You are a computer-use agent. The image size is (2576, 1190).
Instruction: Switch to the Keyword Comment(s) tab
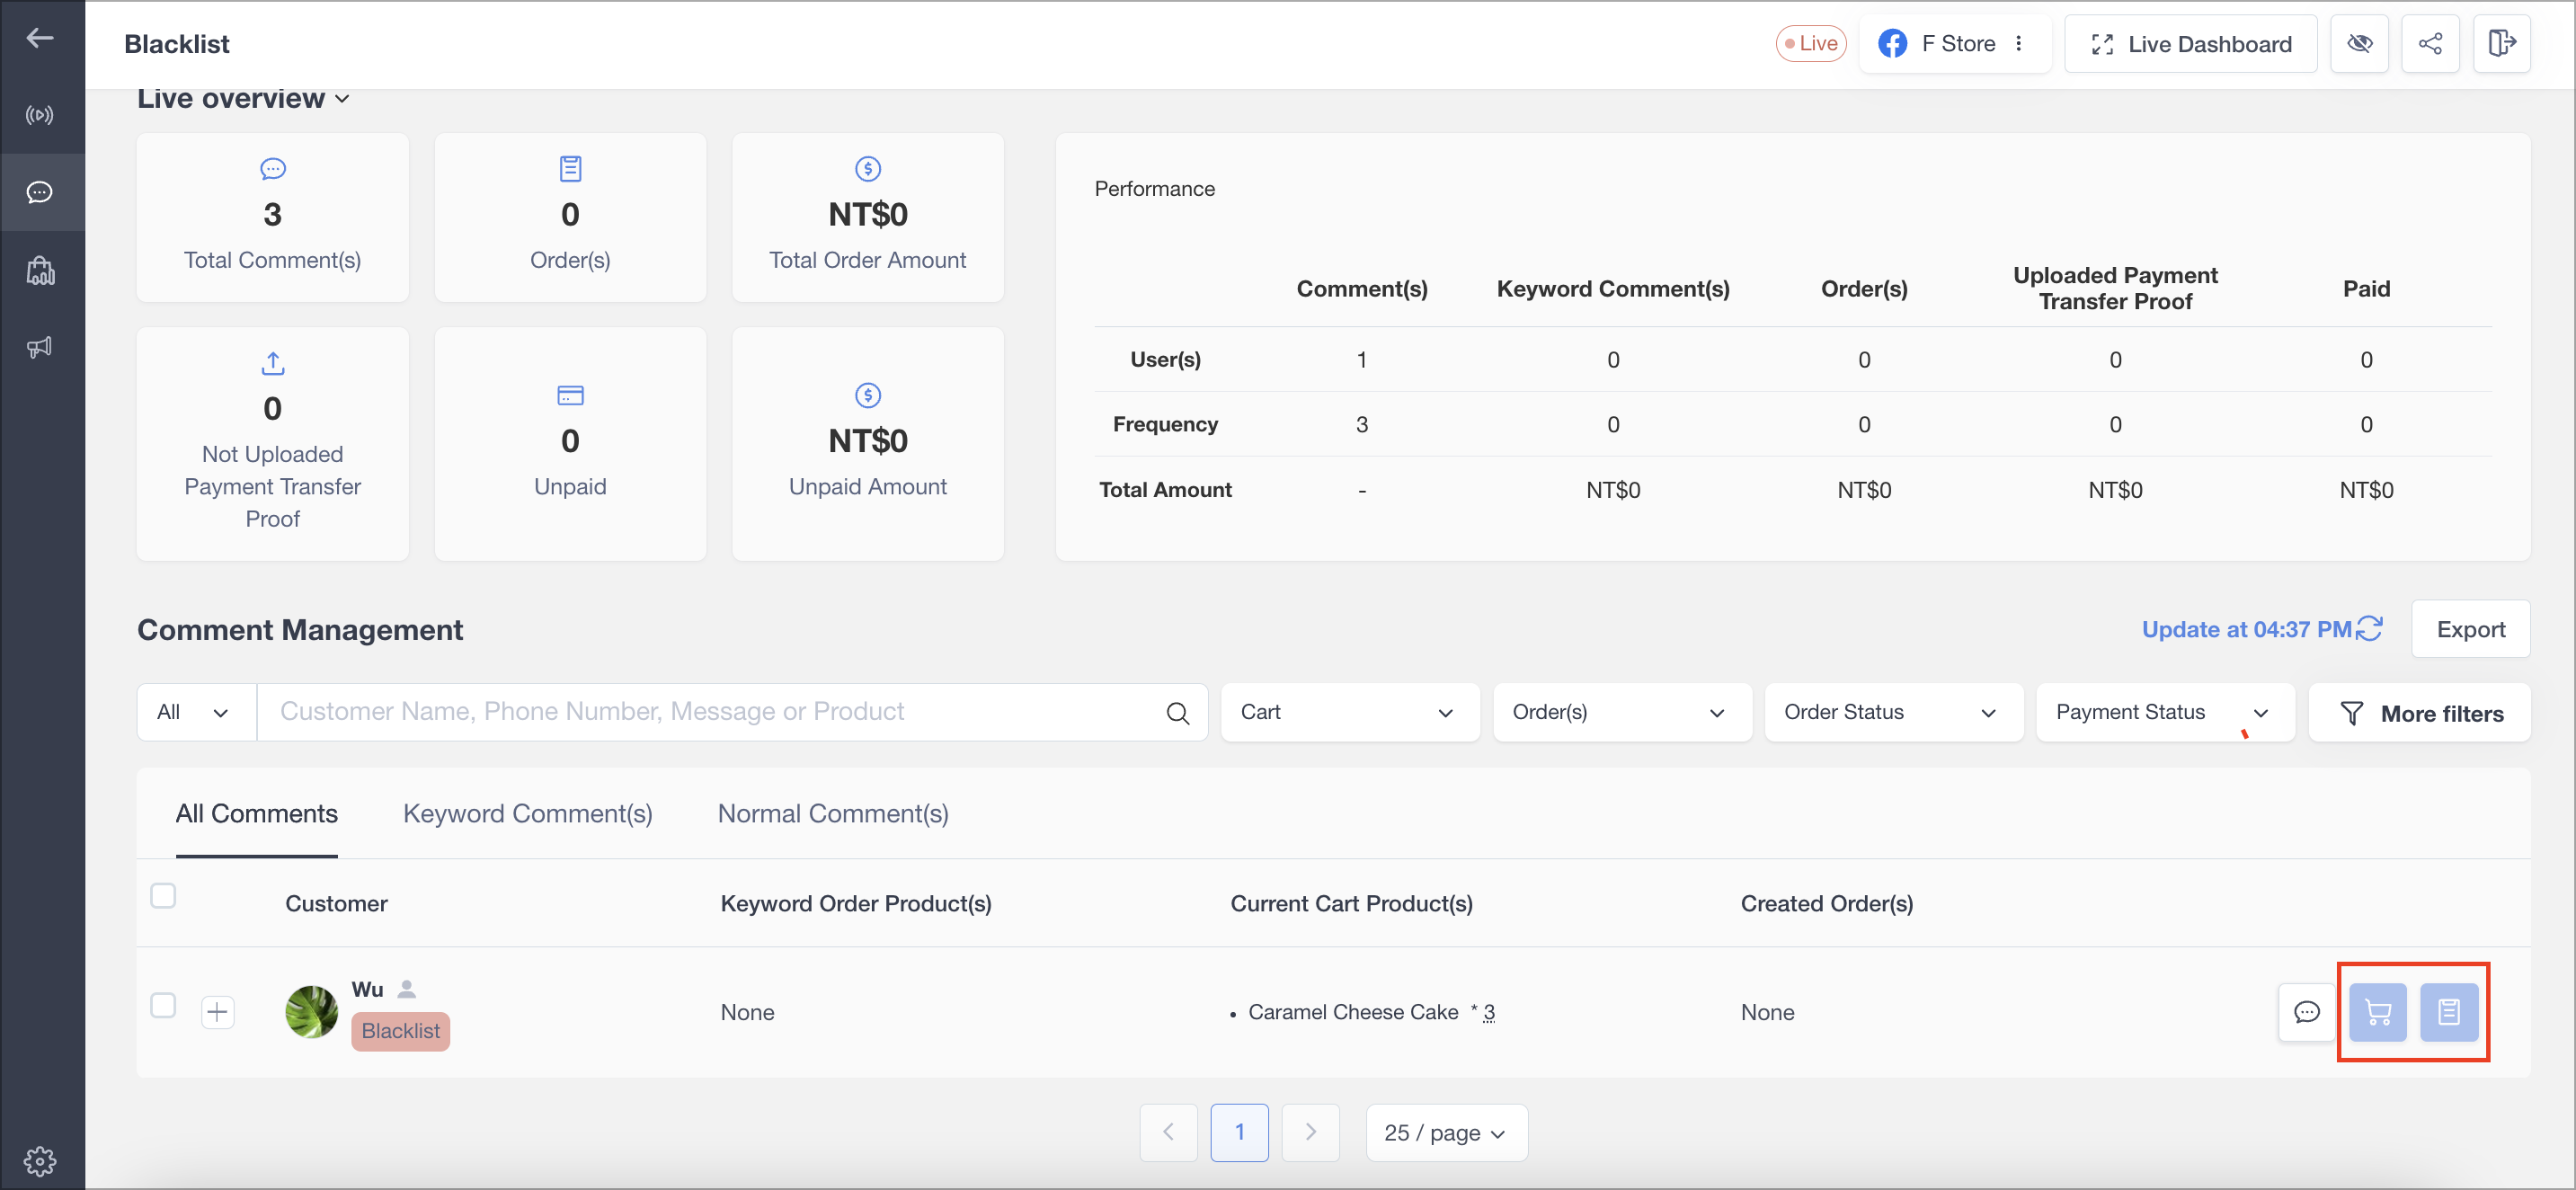point(527,814)
